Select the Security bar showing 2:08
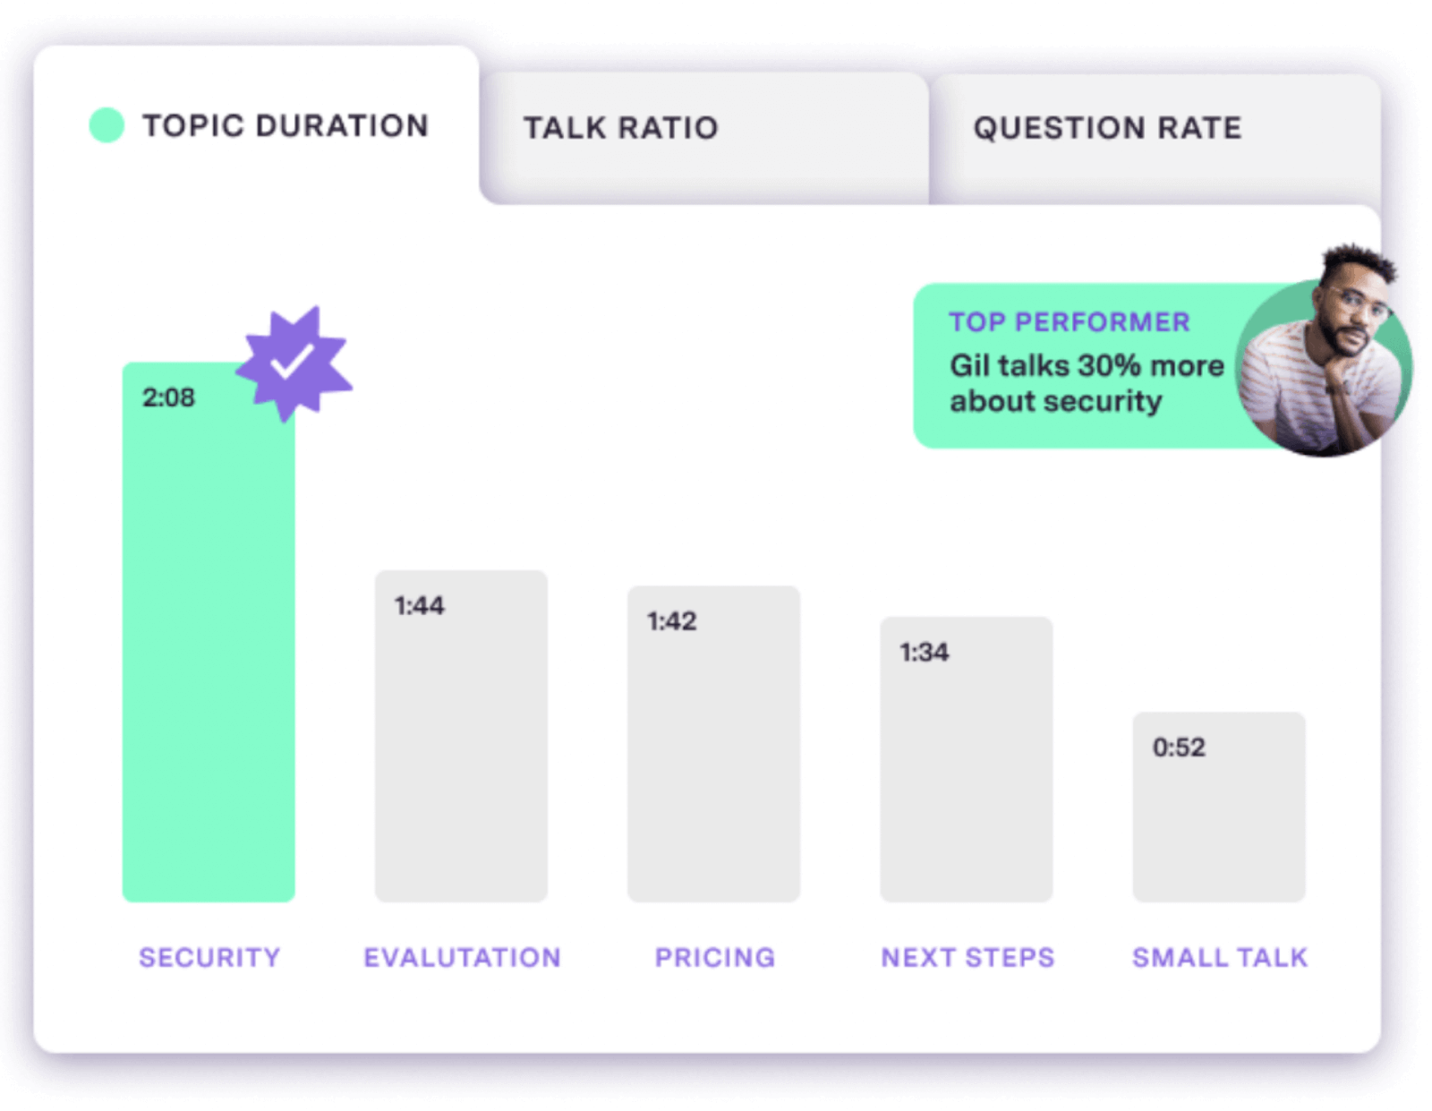This screenshot has width=1432, height=1111. (x=209, y=627)
